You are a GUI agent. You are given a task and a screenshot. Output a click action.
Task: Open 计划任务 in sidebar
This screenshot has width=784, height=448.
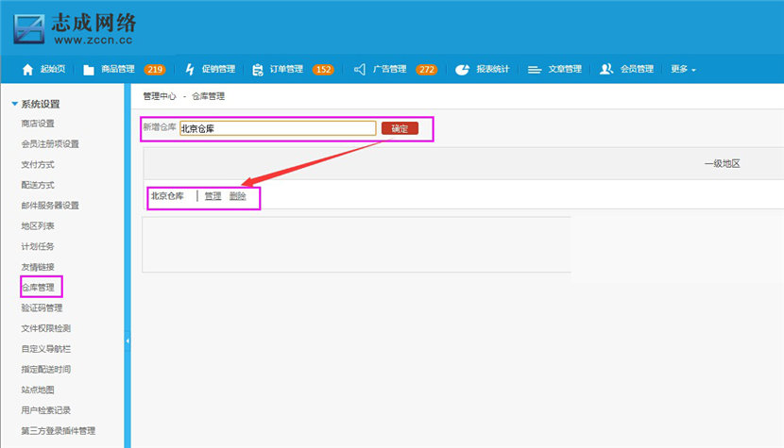[38, 246]
